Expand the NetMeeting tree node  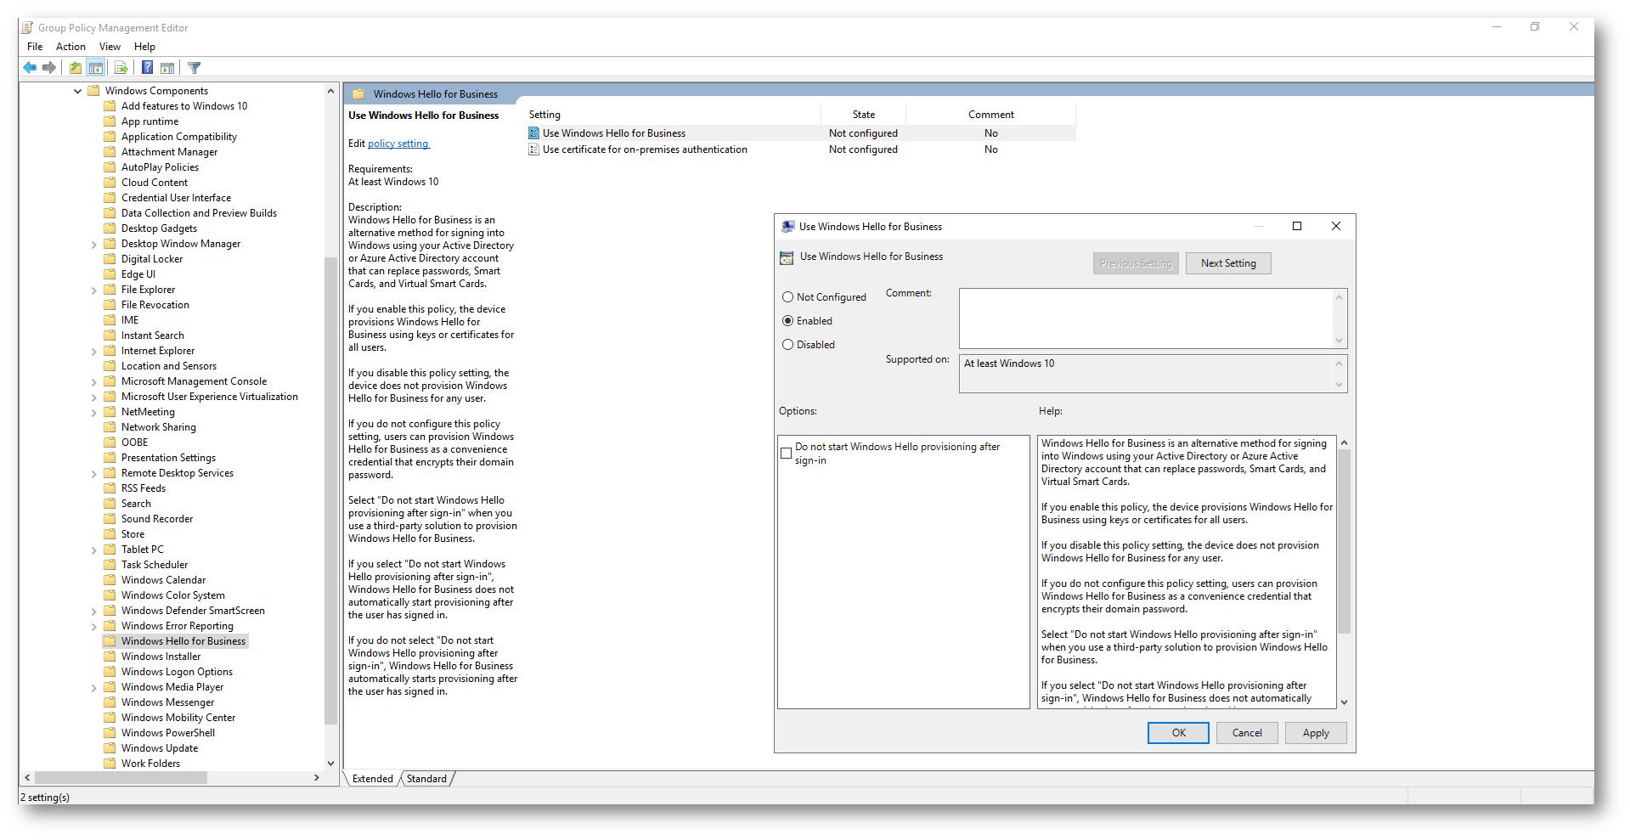coord(93,413)
